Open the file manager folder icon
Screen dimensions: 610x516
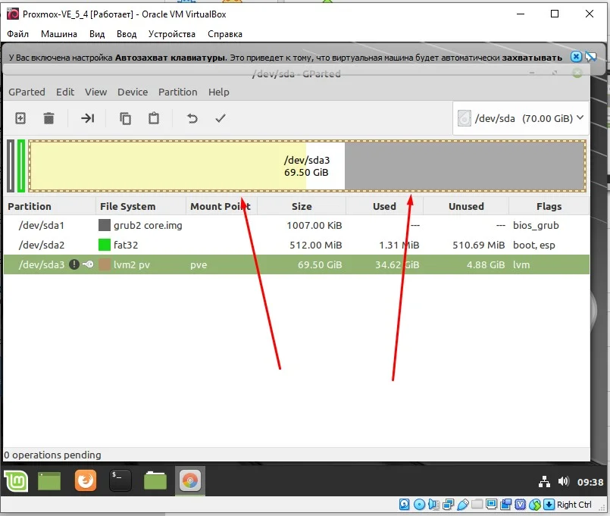click(x=155, y=480)
